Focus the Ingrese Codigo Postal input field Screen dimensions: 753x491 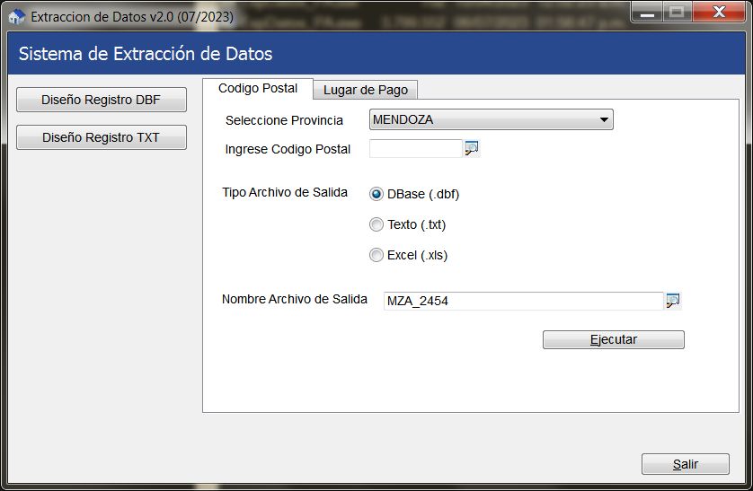[415, 149]
